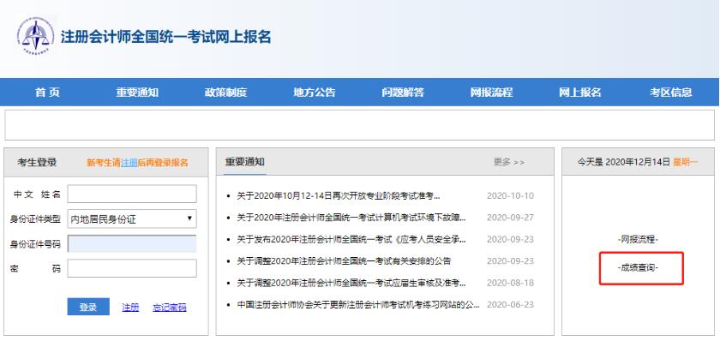Screen dimensions: 720x341
Task: Open the 2020-10-10 notice about 准考证
Action: tap(339, 196)
